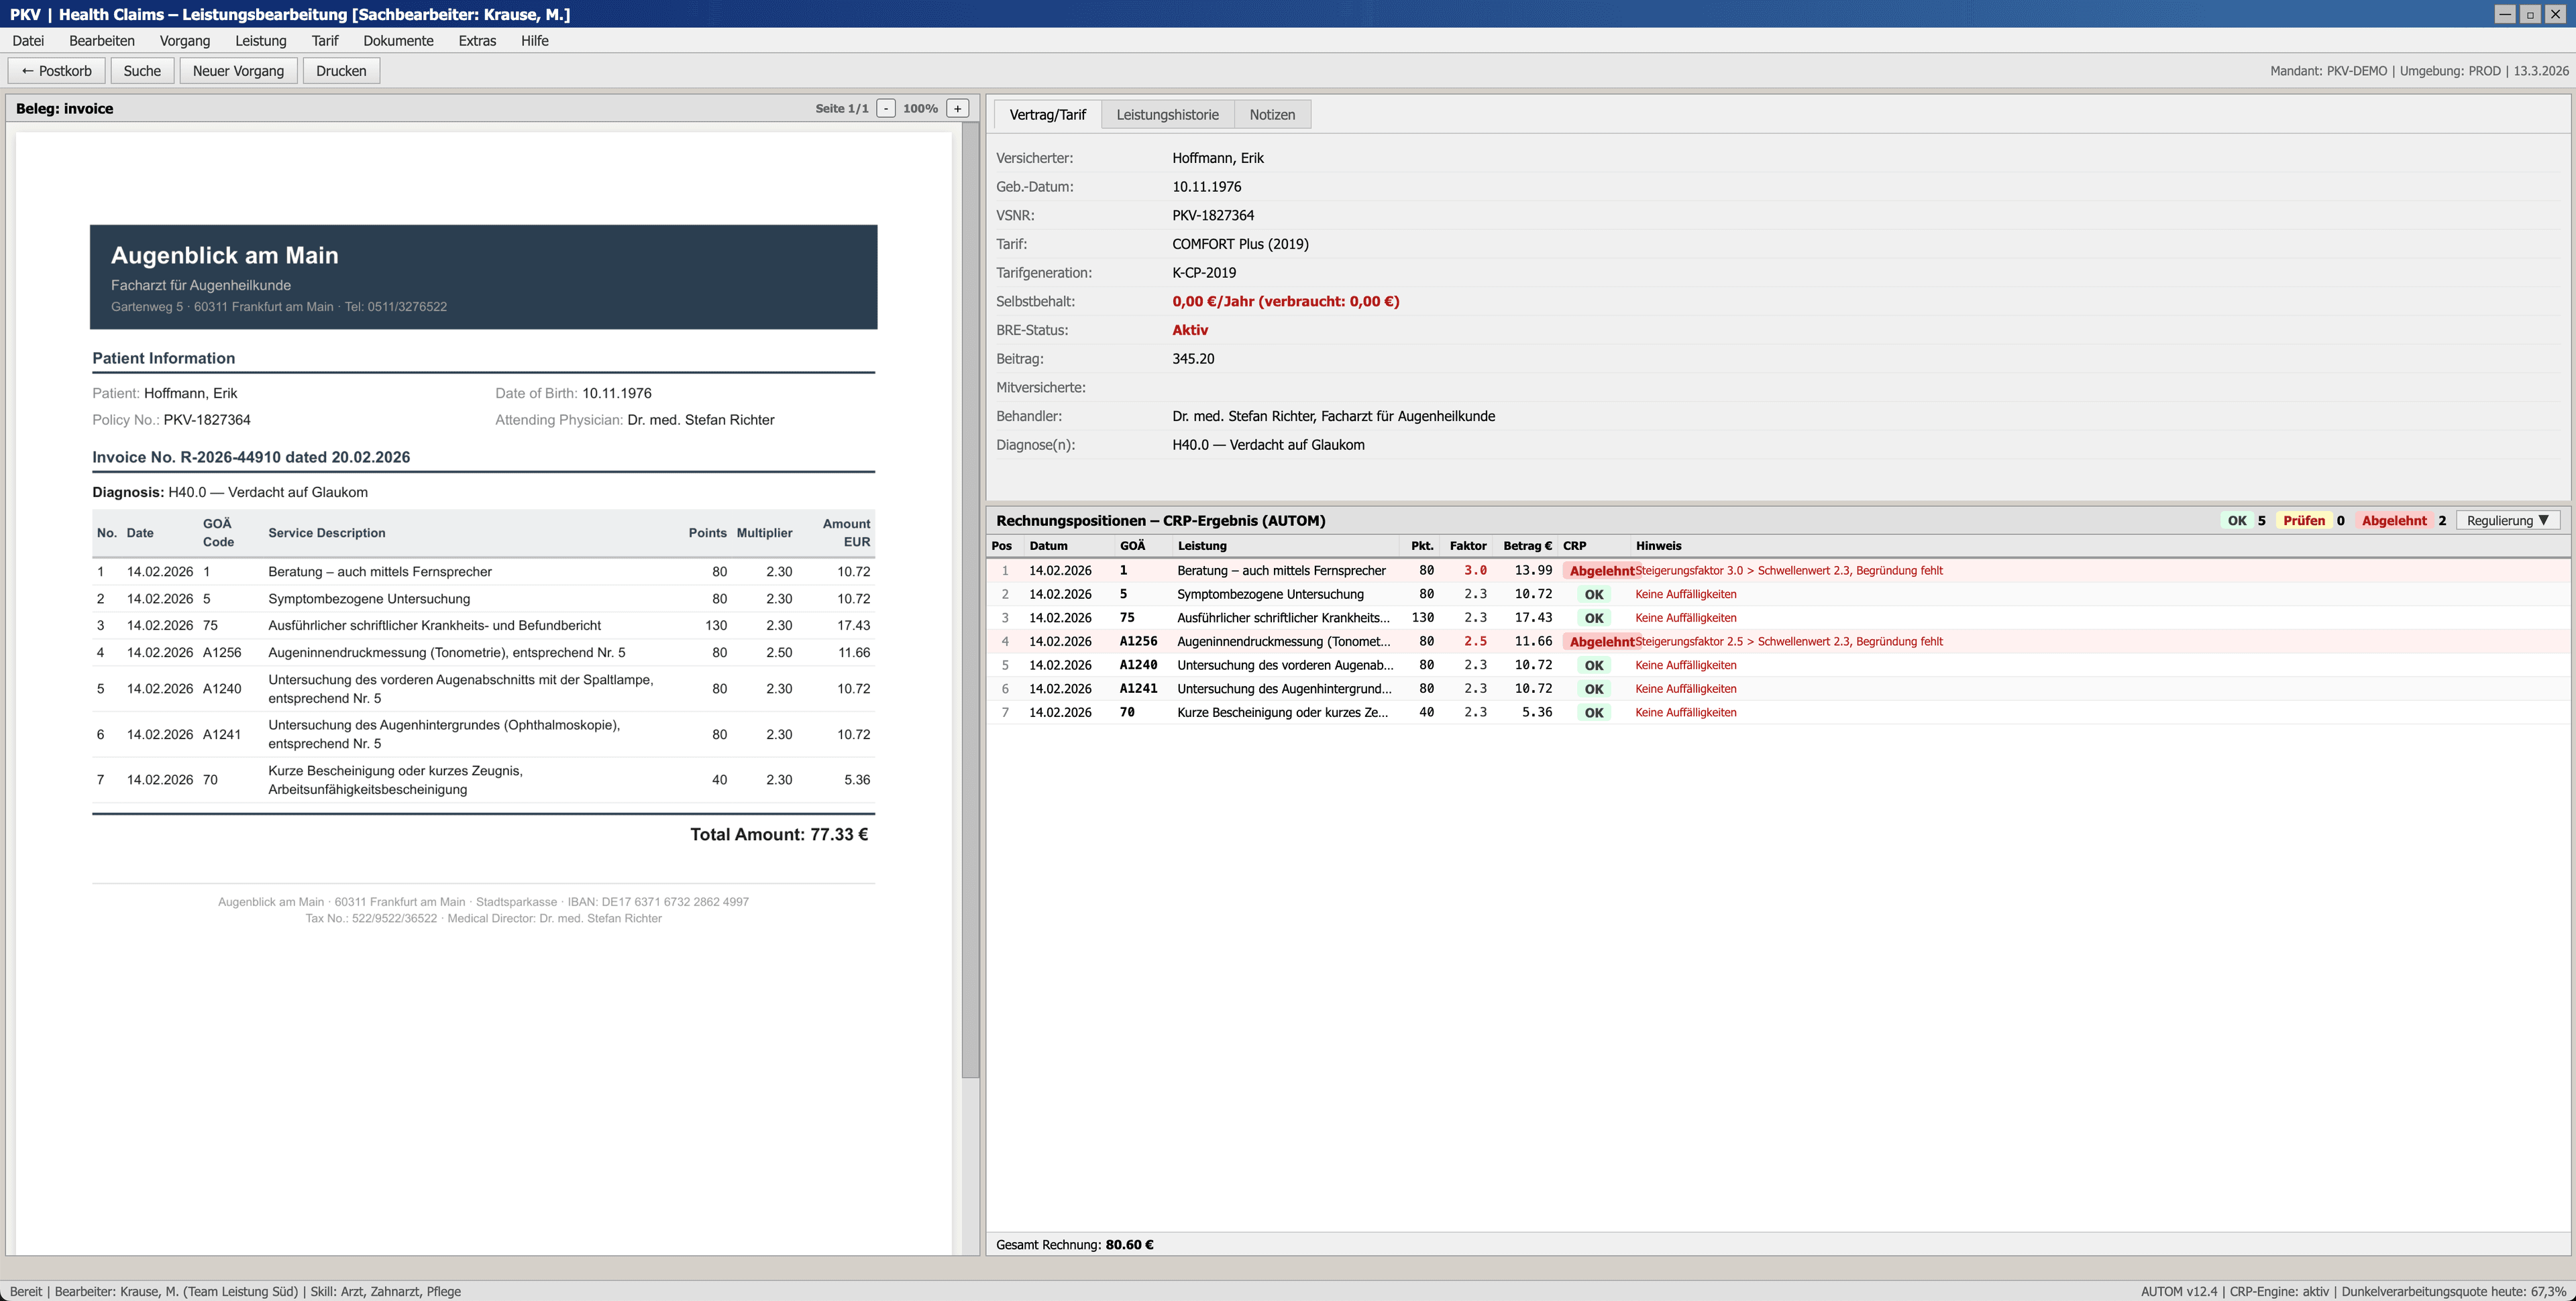Screen dimensions: 2576x1301
Task: Open the Extras menu
Action: tap(477, 41)
